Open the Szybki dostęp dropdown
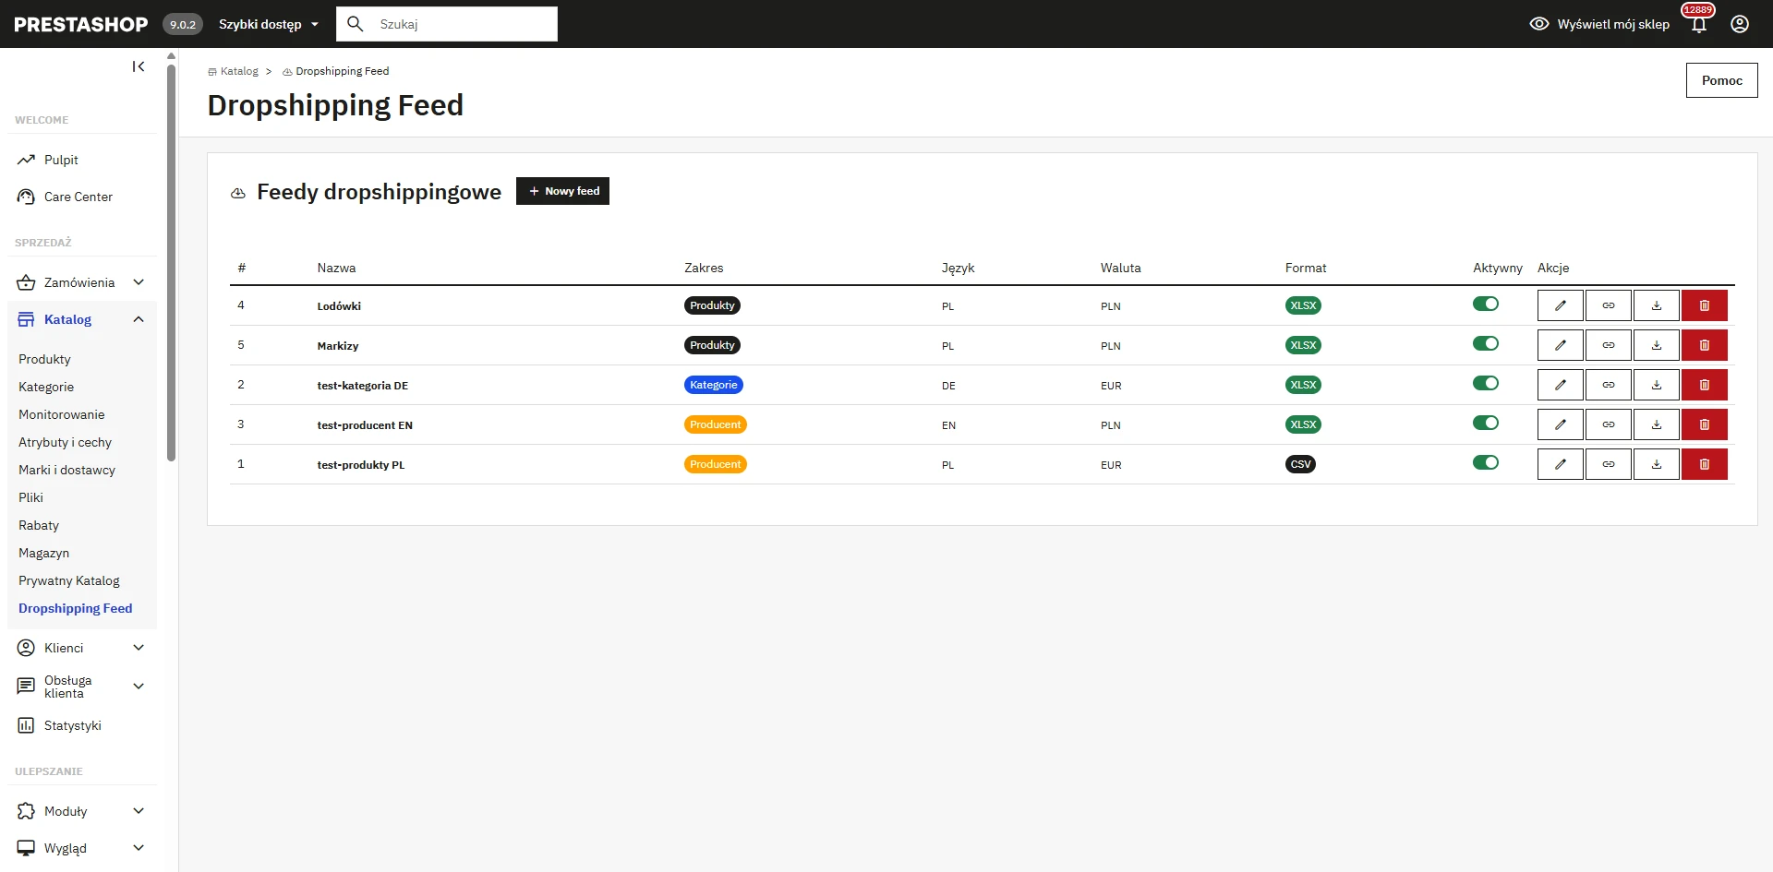This screenshot has width=1773, height=872. tap(269, 24)
